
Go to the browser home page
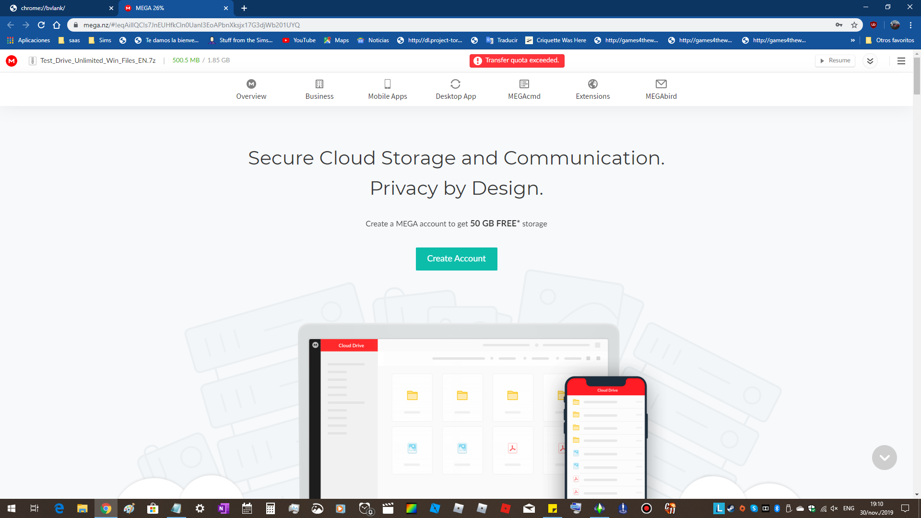point(57,25)
